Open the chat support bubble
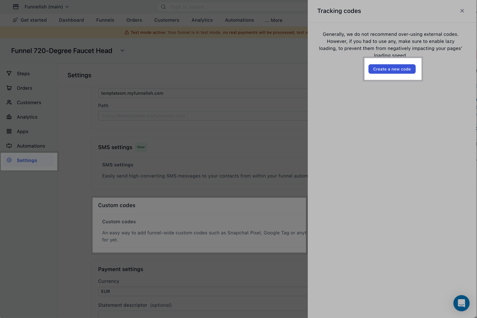 click(x=461, y=303)
